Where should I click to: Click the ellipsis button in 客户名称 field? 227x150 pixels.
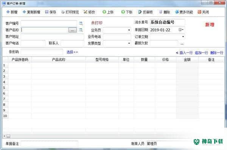pyautogui.click(x=72, y=30)
